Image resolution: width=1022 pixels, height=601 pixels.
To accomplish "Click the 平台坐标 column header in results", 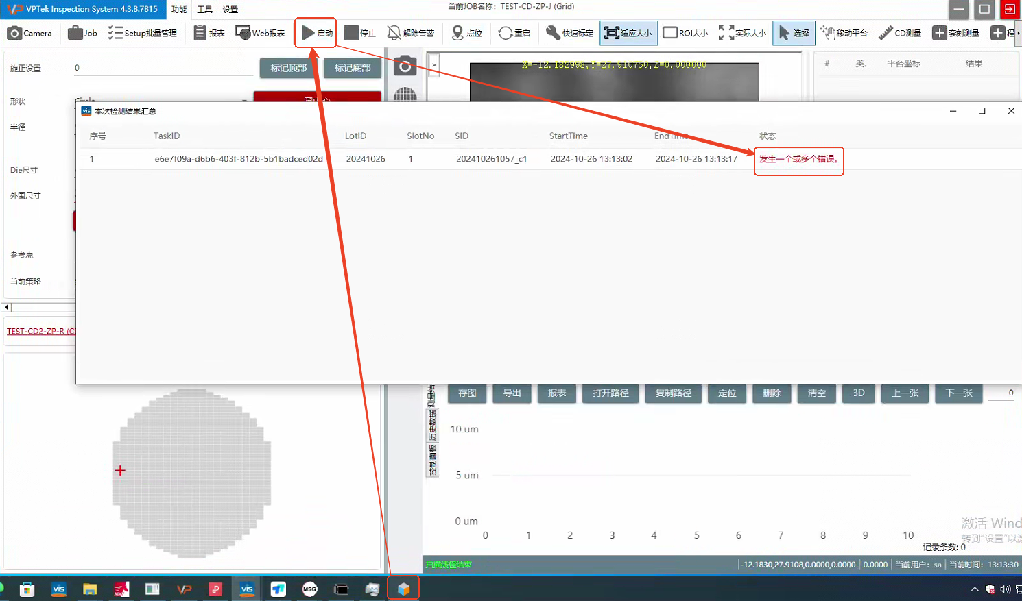I will 903,64.
